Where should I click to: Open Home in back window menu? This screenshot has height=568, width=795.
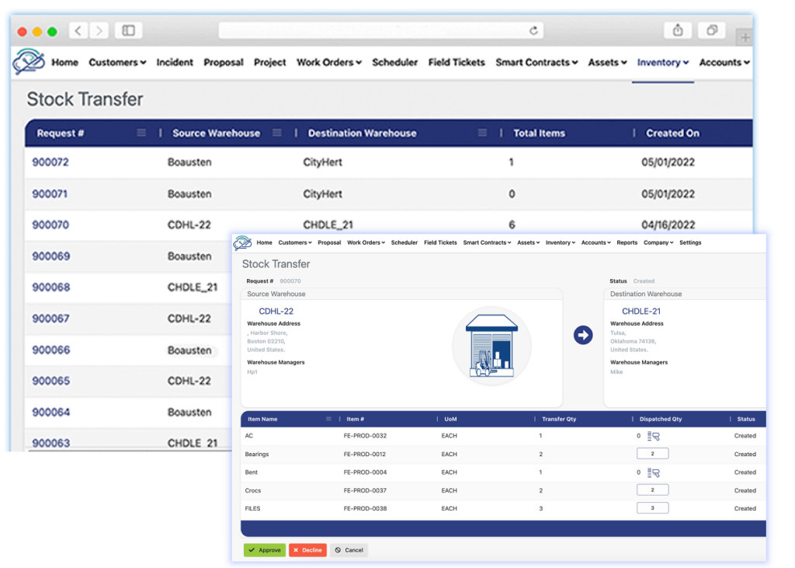point(65,62)
